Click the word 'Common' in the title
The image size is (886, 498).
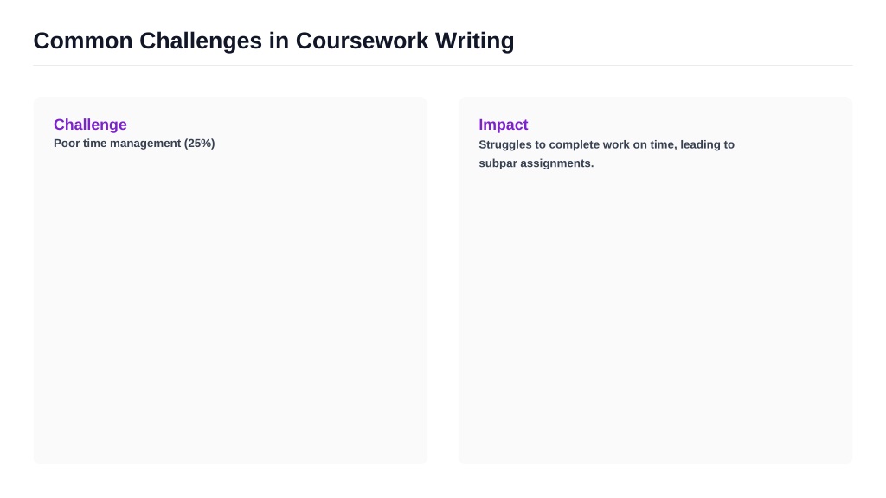83,41
